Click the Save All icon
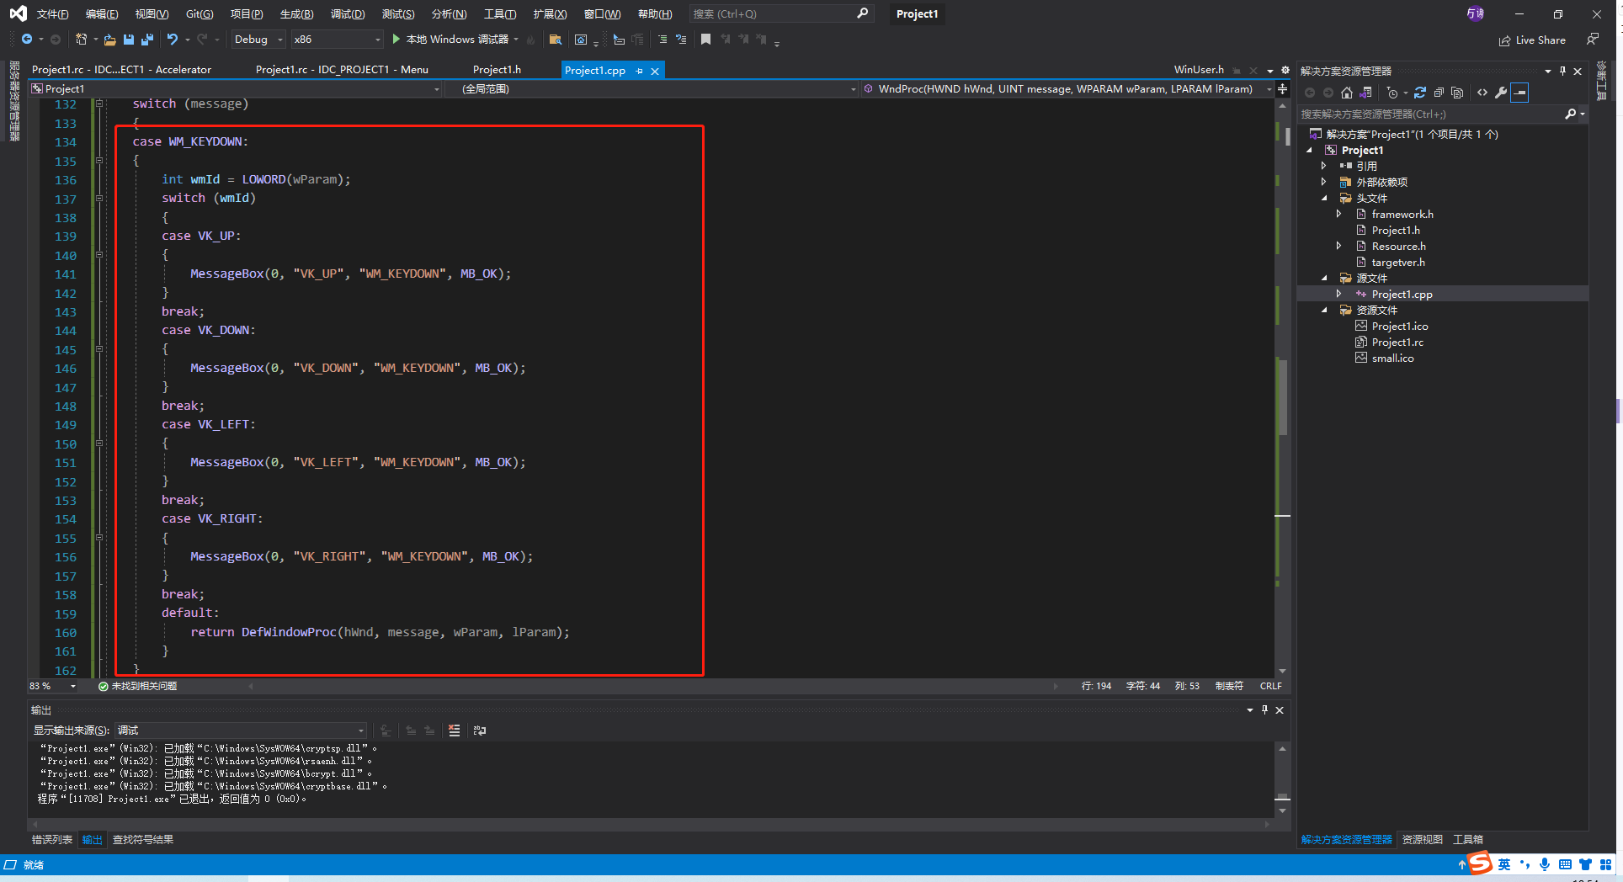 147,40
